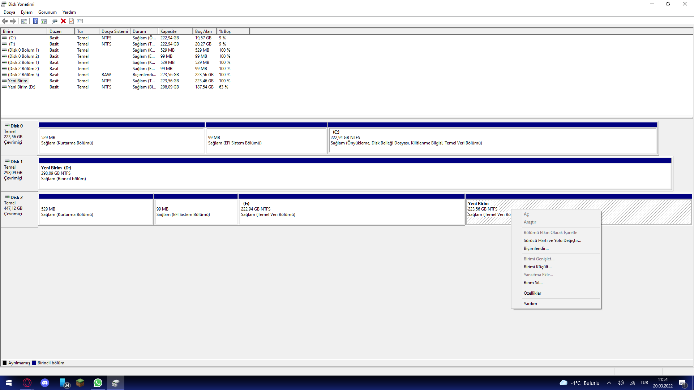The width and height of the screenshot is (694, 390).
Task: Sort list by Kapasite column header
Action: click(x=168, y=31)
